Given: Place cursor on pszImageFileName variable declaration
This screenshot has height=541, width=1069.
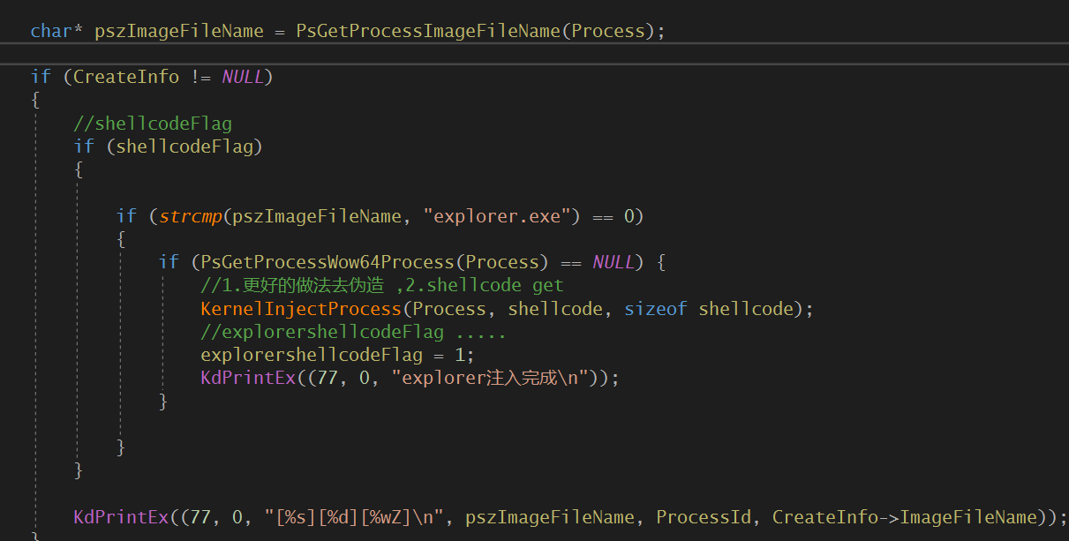Looking at the screenshot, I should click(x=179, y=31).
